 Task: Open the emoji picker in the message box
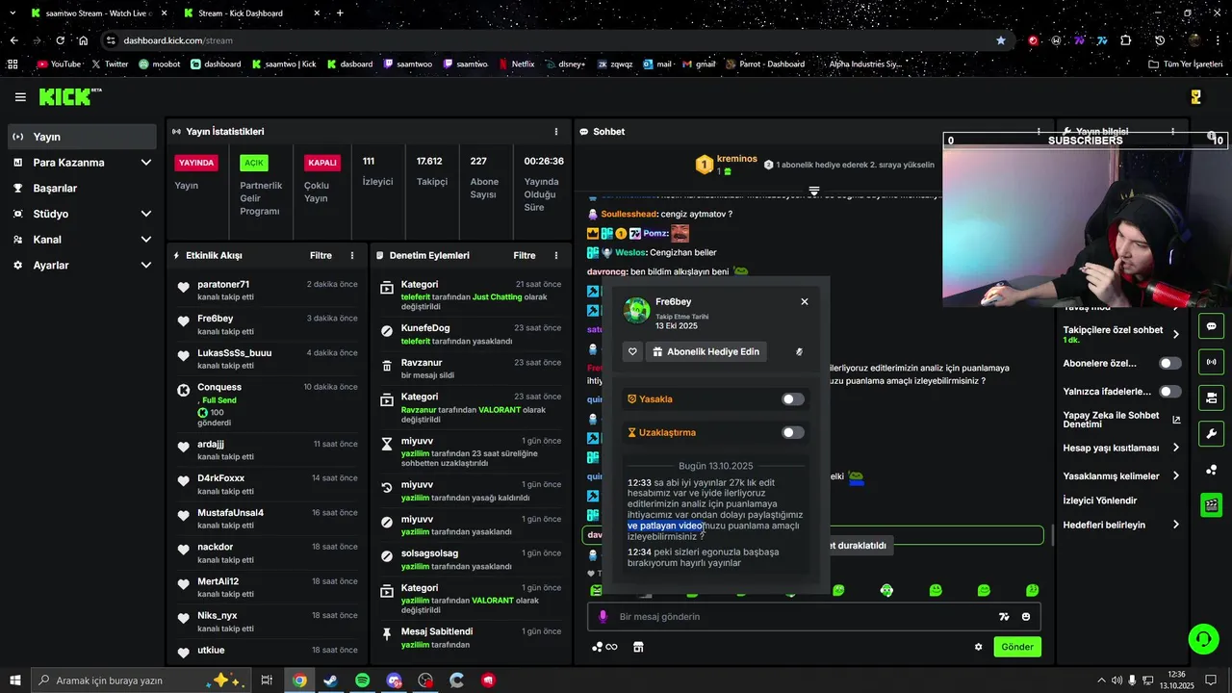point(1026,617)
